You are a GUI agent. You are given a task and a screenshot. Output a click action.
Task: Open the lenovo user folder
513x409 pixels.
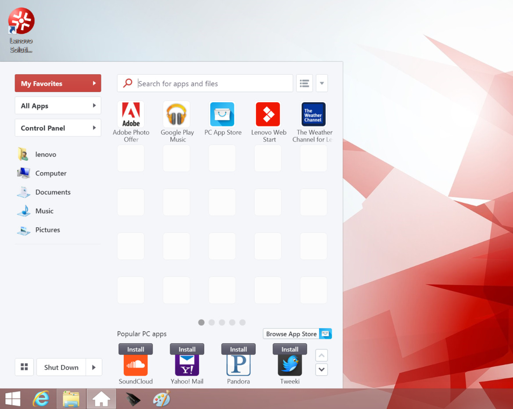point(37,154)
